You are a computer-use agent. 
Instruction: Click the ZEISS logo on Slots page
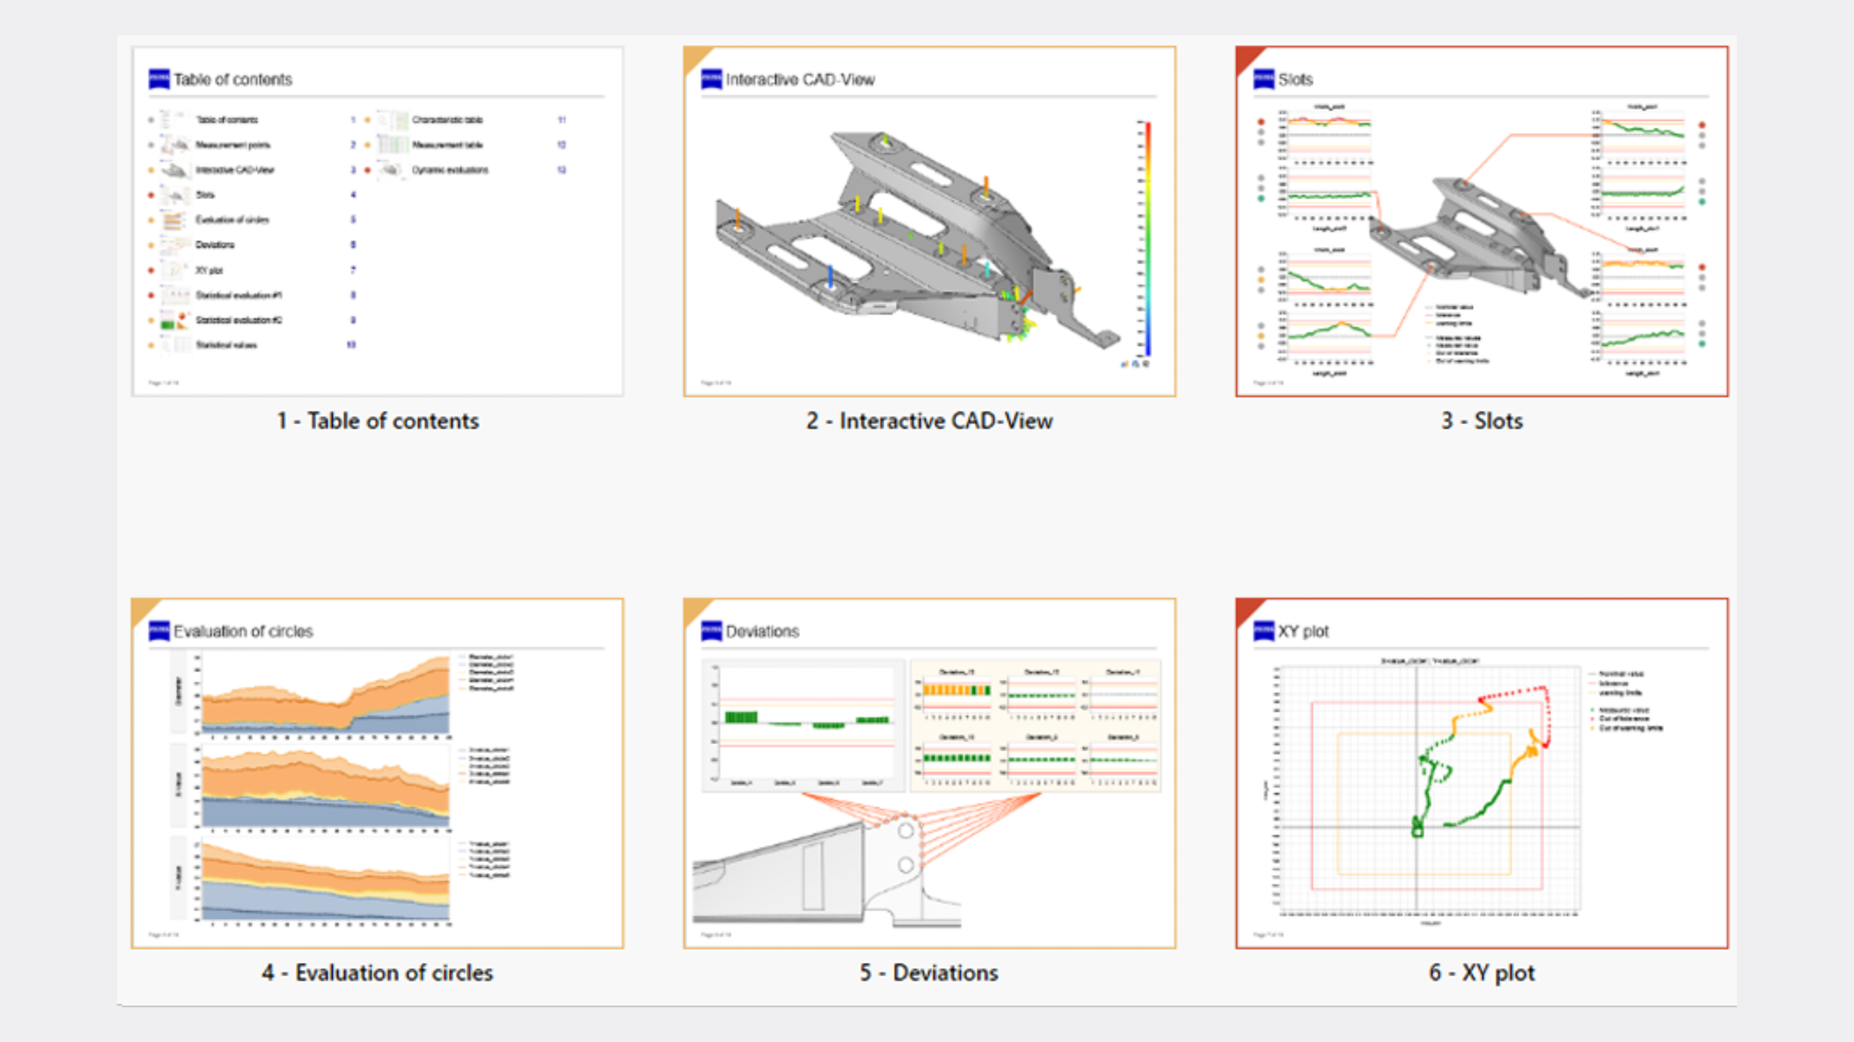tap(1264, 79)
